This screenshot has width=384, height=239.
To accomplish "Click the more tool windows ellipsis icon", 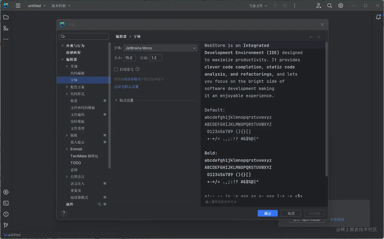I will pyautogui.click(x=6, y=39).
